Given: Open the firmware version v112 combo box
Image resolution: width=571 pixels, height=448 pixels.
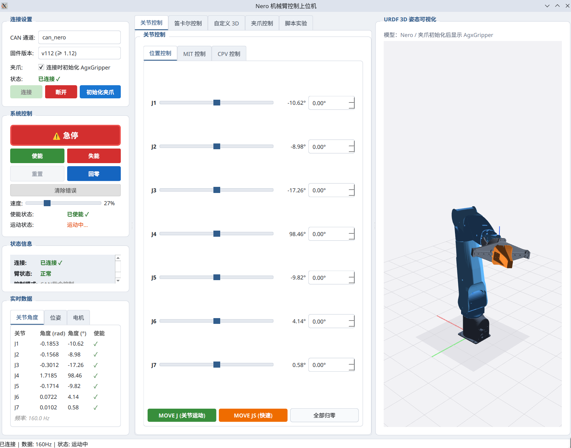Looking at the screenshot, I should [x=79, y=53].
